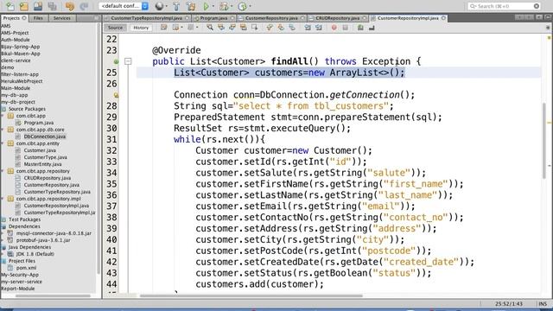Stop macro recording icon
The image size is (553, 311).
pos(345,28)
